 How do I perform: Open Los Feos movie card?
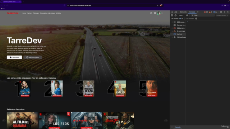[x=54, y=120]
